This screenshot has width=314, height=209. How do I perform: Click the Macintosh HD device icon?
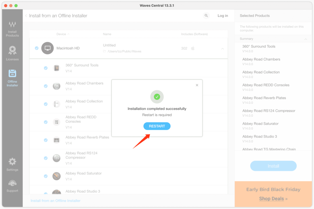pos(48,48)
